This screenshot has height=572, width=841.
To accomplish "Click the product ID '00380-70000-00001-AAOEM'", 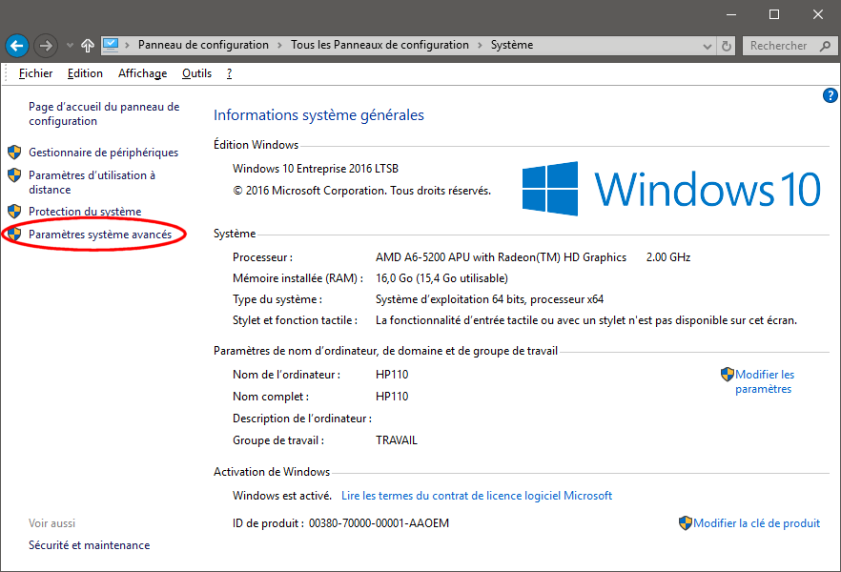I will pyautogui.click(x=379, y=523).
